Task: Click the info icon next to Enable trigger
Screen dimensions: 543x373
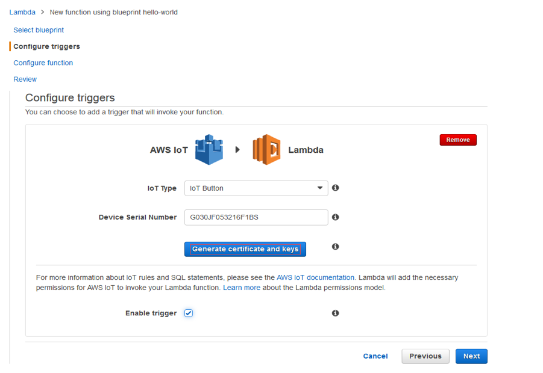Action: click(336, 313)
